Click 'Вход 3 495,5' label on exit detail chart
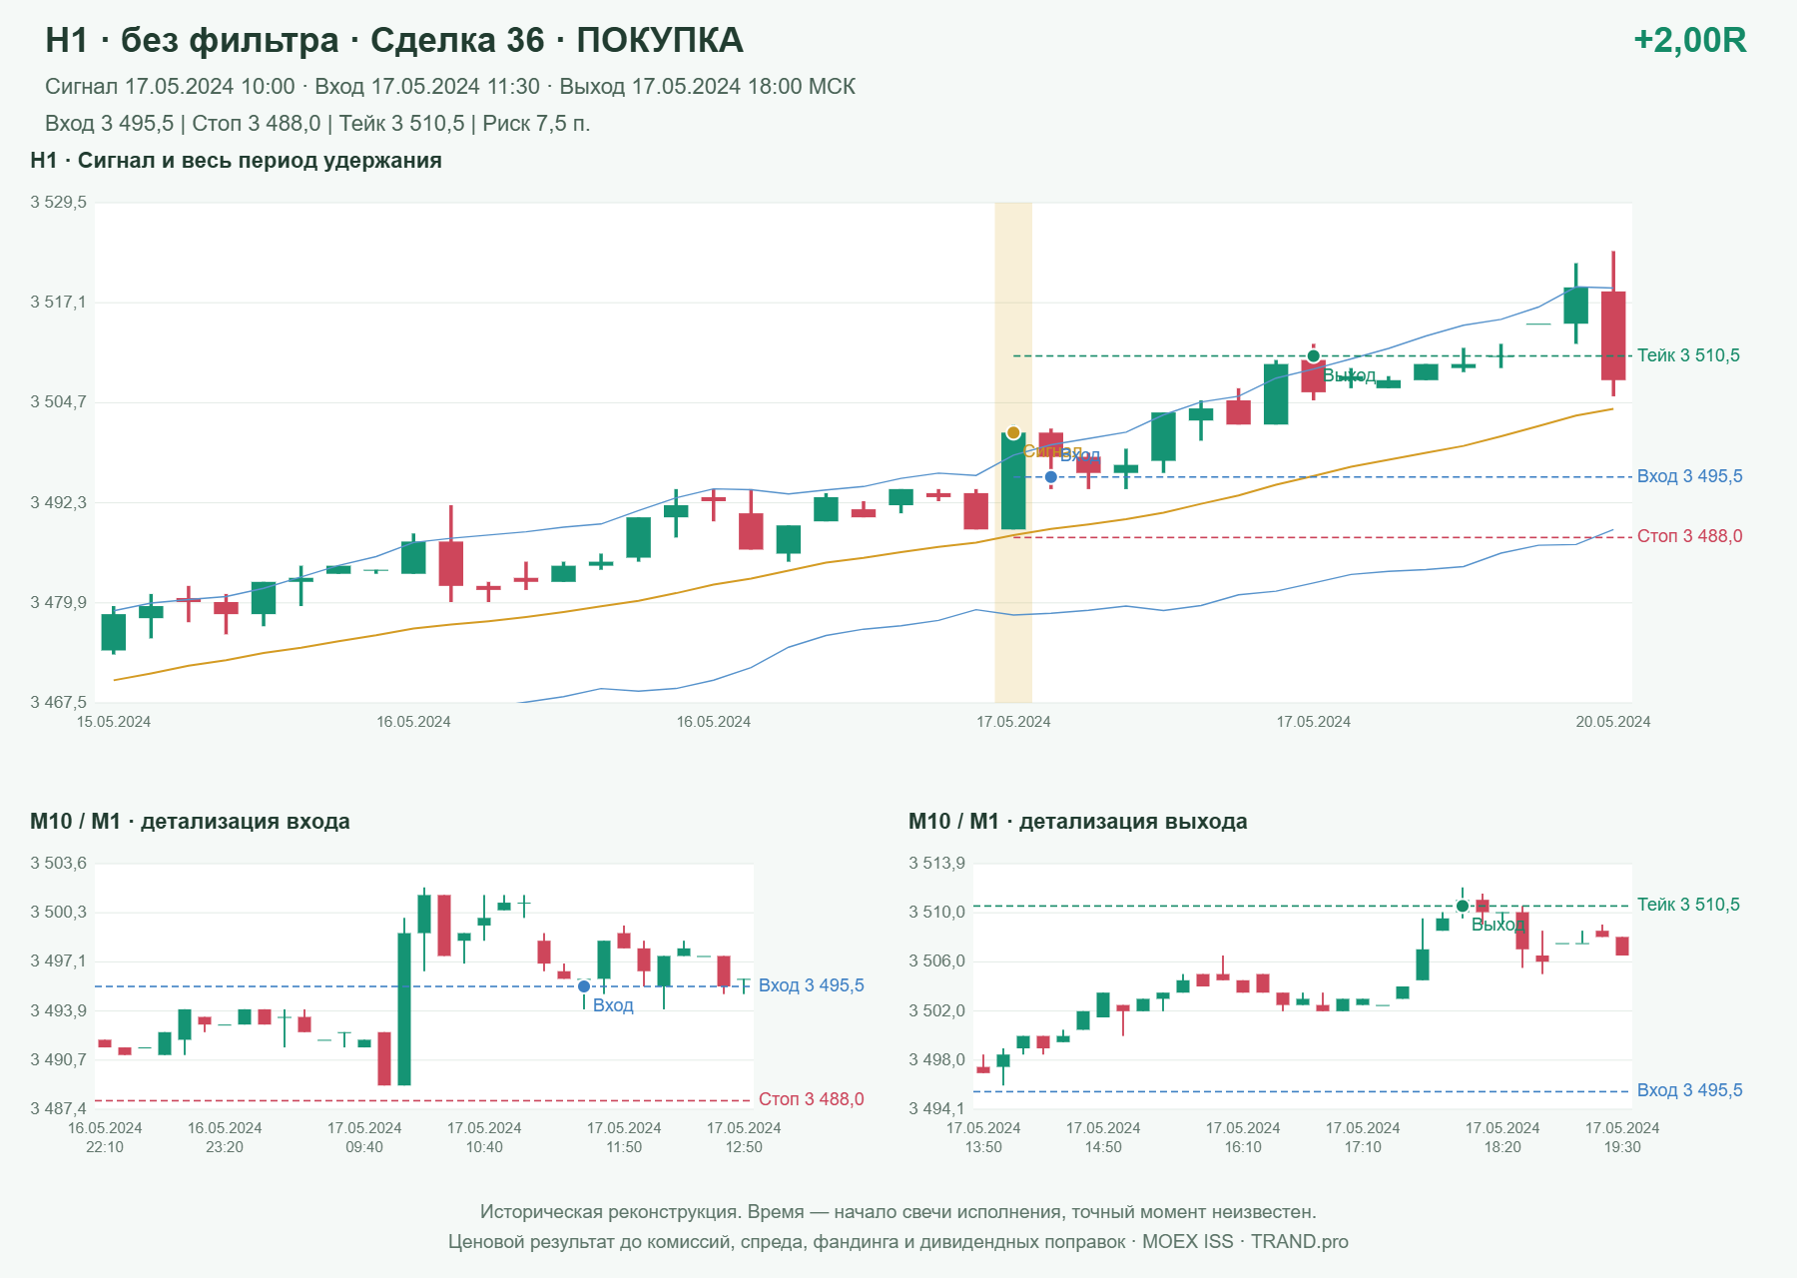The width and height of the screenshot is (1797, 1278). click(1689, 1090)
